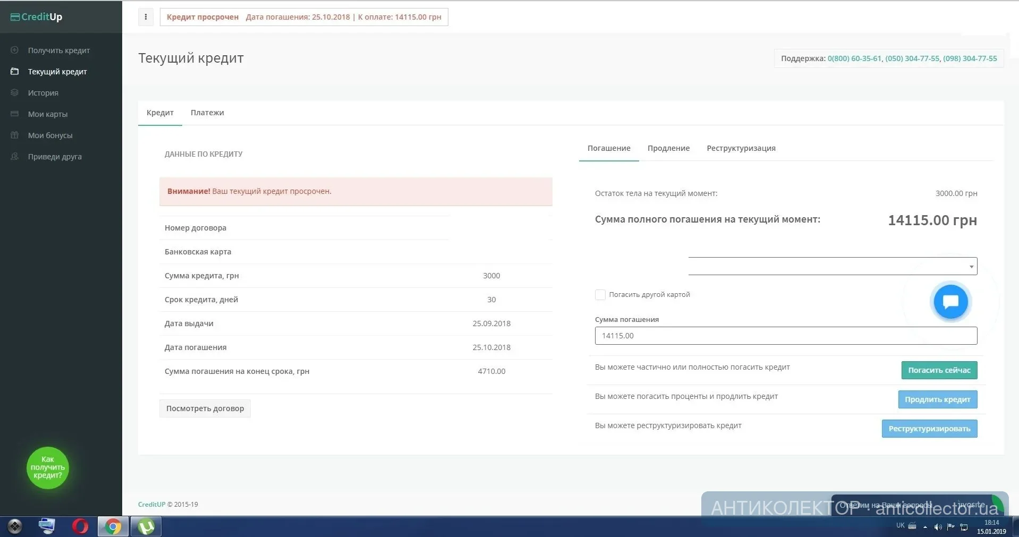Open Chrome from the taskbar
Screen dimensions: 1019x537
[113, 526]
